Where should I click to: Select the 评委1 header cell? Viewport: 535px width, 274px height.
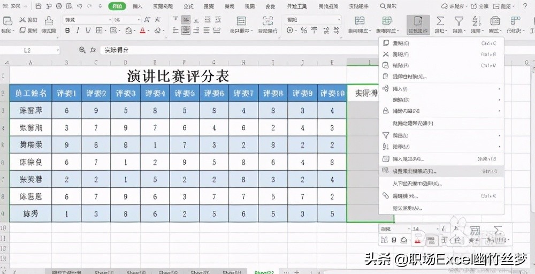(x=66, y=93)
